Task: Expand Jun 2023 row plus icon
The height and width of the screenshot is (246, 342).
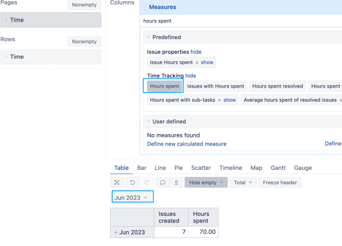Action: [x=116, y=232]
